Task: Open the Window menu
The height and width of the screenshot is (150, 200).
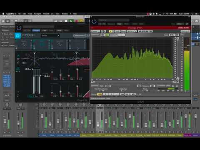Action: pyautogui.click(x=65, y=14)
